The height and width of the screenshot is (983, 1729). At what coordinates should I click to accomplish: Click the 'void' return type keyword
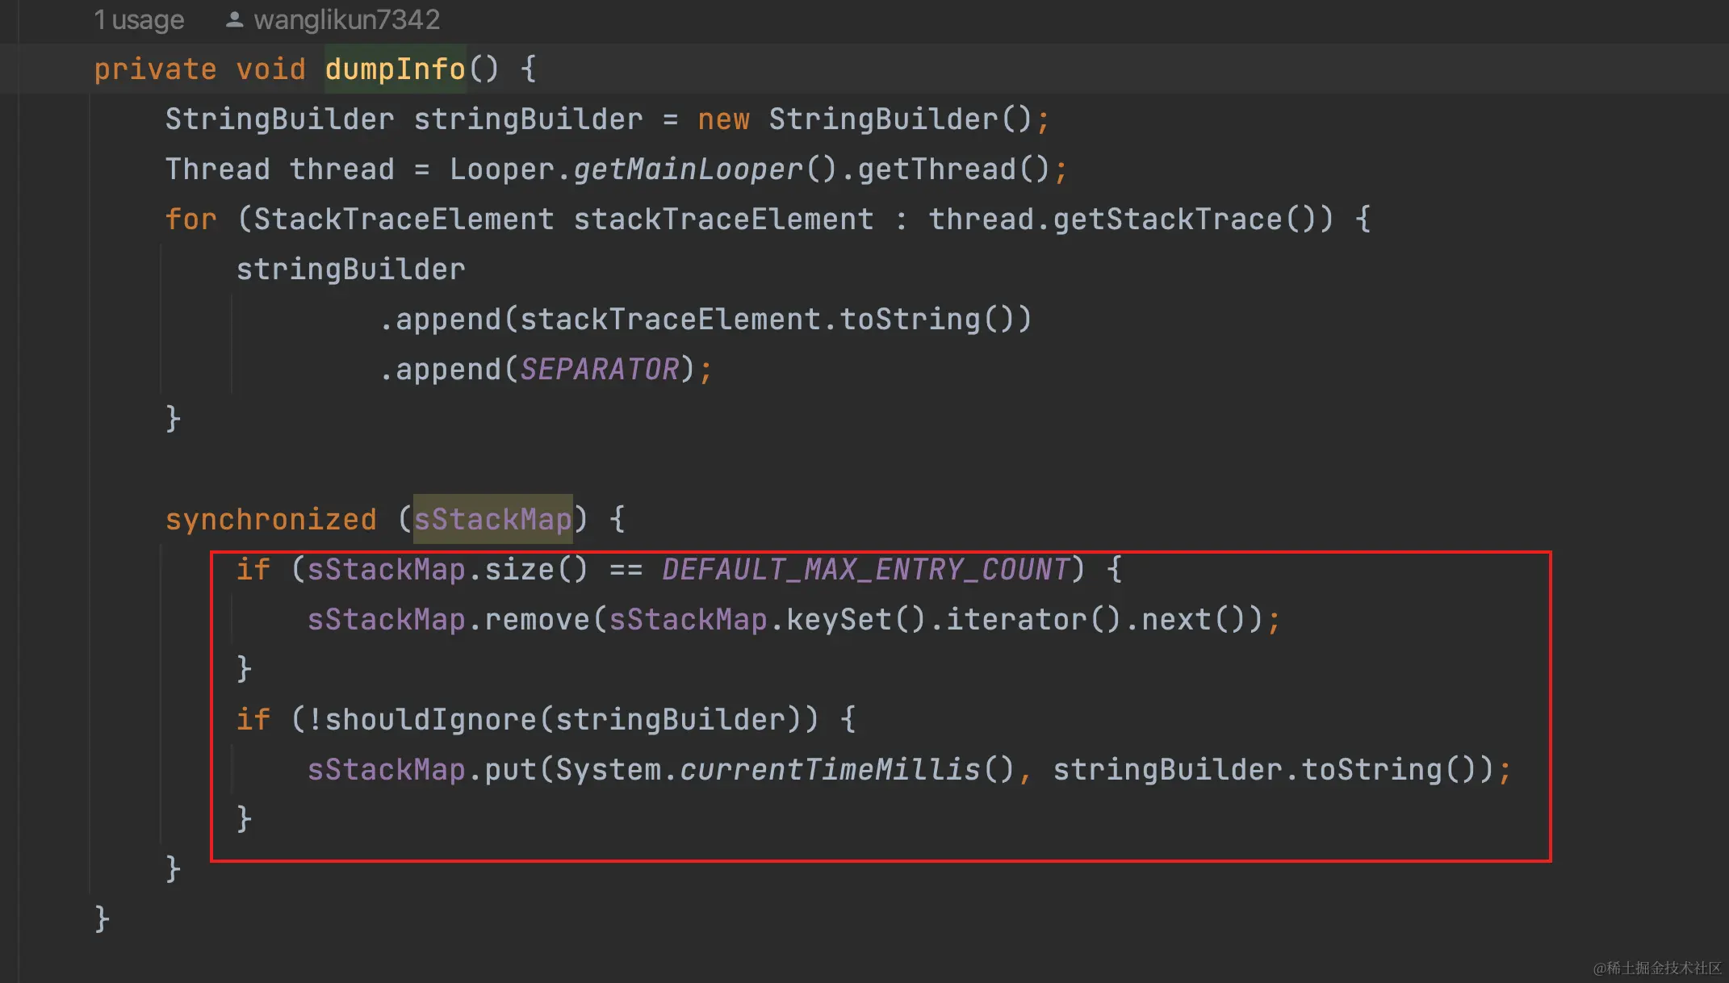[270, 69]
